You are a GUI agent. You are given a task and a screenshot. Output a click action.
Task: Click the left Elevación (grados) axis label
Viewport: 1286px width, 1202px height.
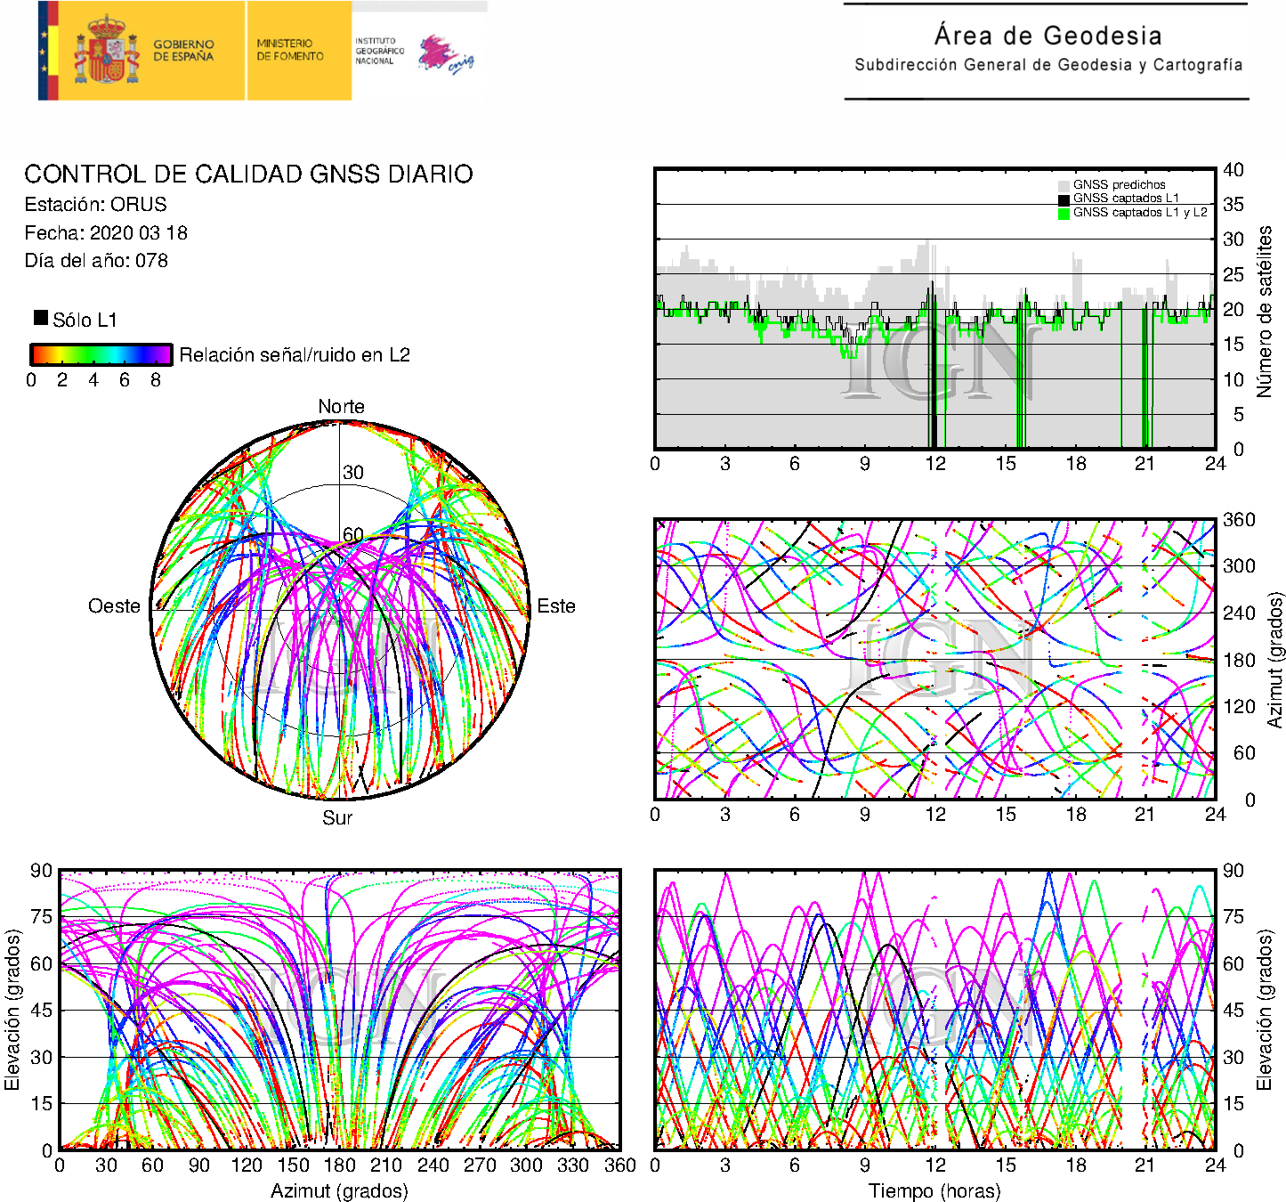pyautogui.click(x=12, y=1010)
